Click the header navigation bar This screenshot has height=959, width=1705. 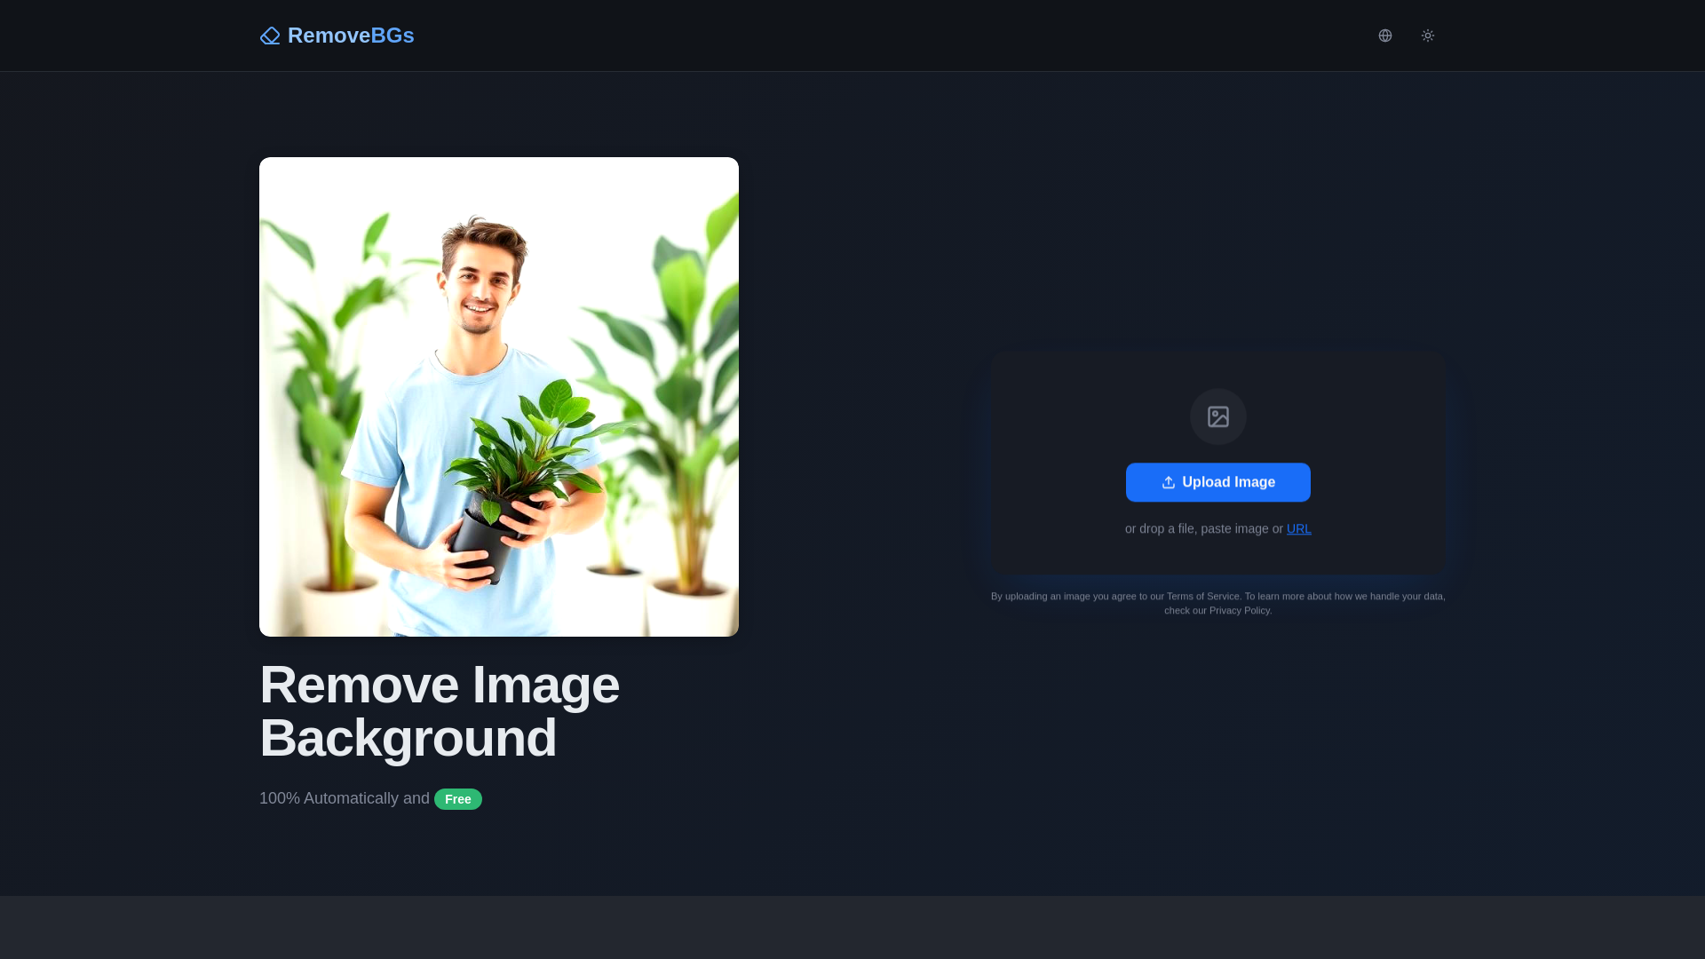click(x=852, y=36)
